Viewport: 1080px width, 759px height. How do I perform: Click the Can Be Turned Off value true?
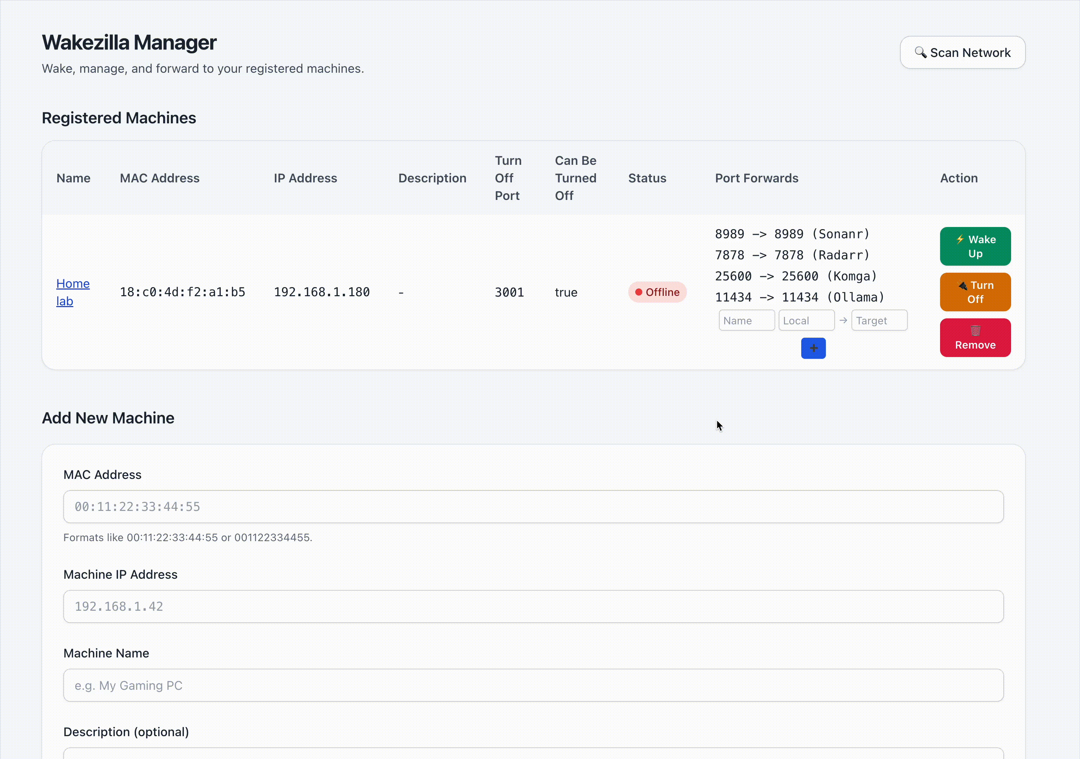[x=566, y=292]
